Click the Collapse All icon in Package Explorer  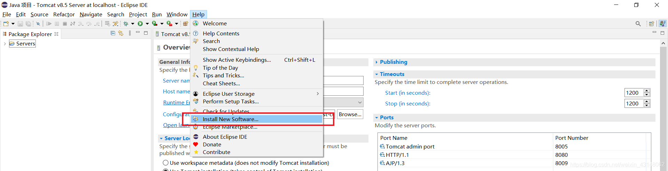click(113, 33)
